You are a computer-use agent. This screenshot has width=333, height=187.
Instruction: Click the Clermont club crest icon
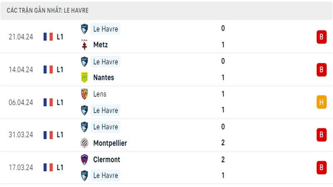click(x=84, y=160)
